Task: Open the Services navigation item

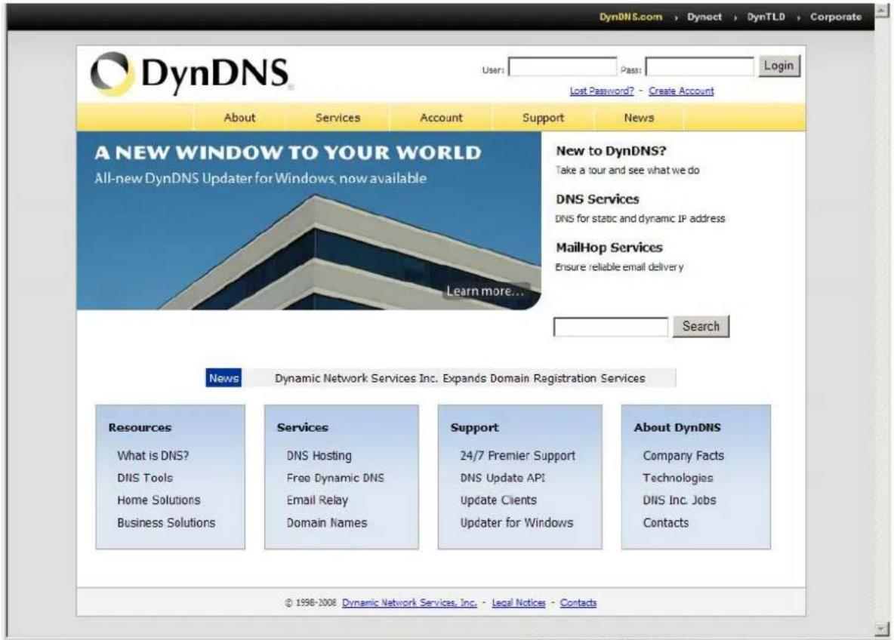Action: (338, 118)
